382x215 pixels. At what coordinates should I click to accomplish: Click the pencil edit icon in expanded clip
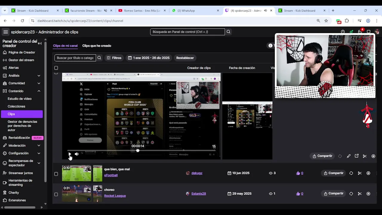(x=349, y=156)
